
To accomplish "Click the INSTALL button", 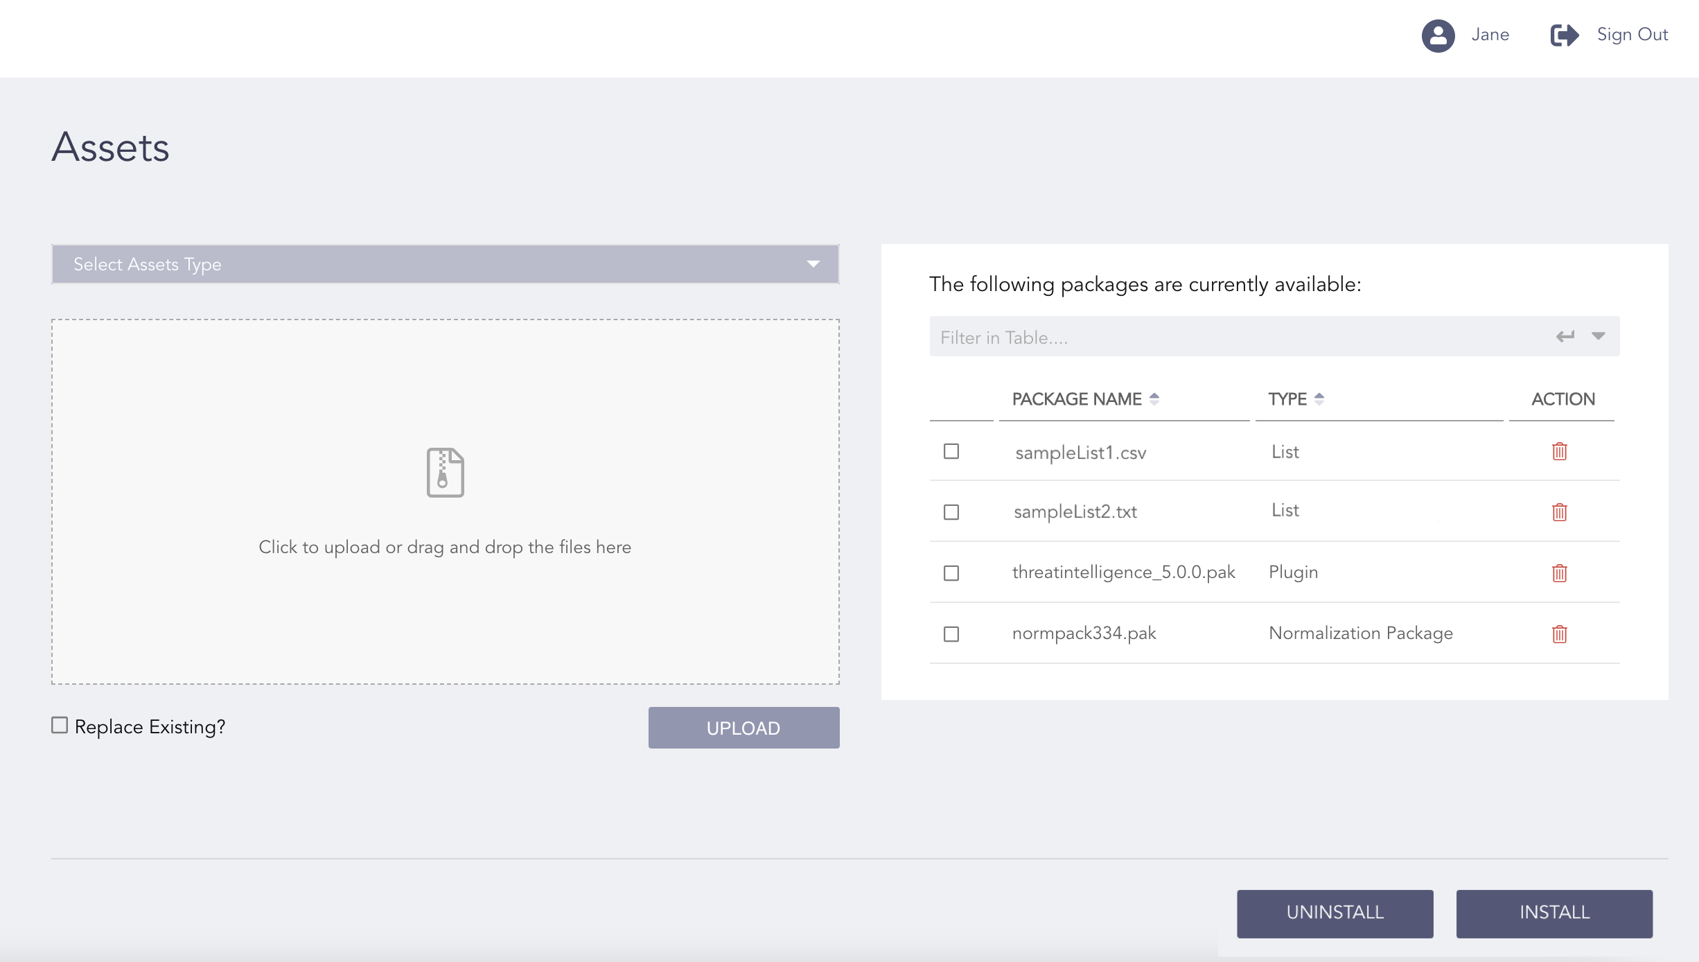I will click(1554, 913).
